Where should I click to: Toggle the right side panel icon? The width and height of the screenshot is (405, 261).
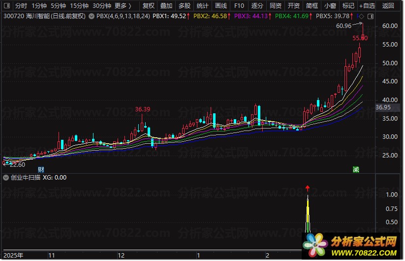point(371,17)
